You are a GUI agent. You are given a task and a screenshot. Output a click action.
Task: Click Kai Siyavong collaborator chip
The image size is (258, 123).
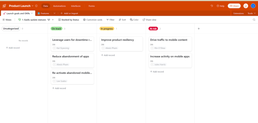(61, 48)
